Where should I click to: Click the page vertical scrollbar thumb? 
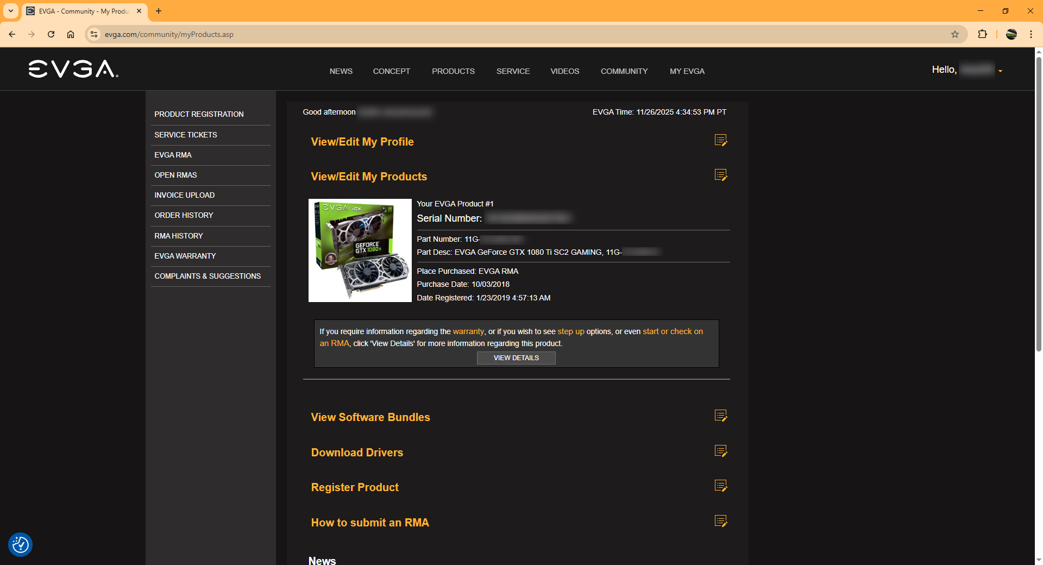tap(1039, 204)
